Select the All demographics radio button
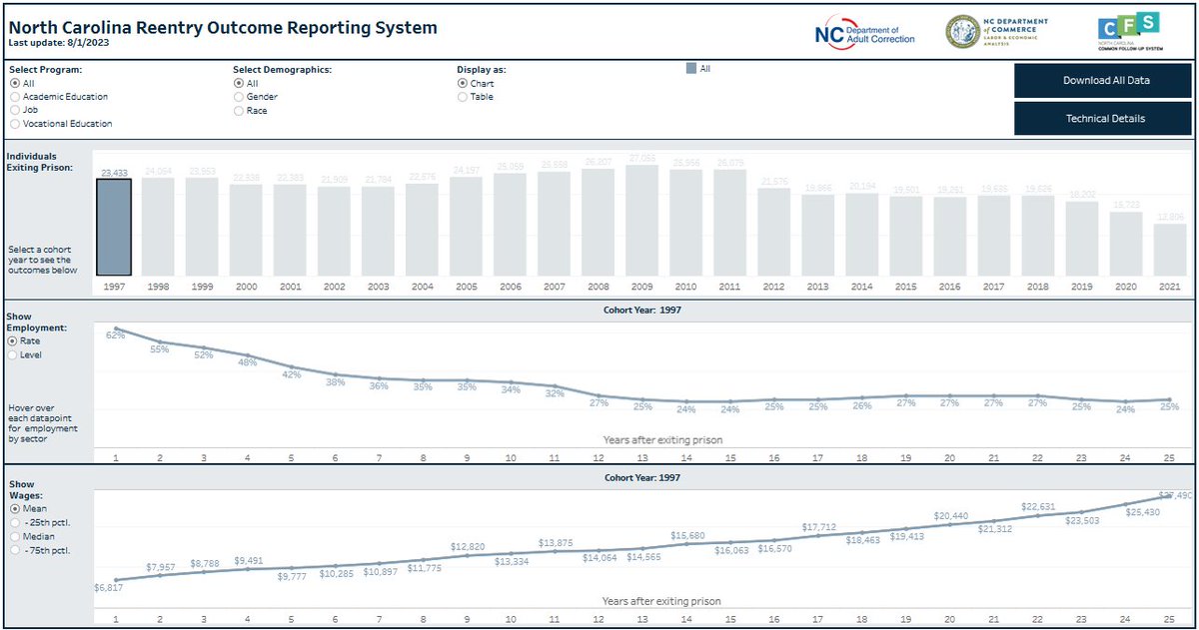1199x630 pixels. coord(239,84)
